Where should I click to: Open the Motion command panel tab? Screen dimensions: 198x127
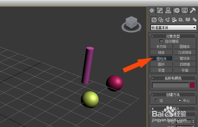tap(177, 10)
